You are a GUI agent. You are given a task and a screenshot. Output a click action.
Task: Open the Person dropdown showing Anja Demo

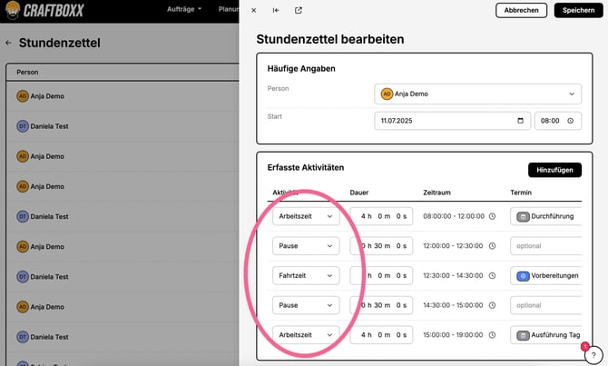coord(477,94)
